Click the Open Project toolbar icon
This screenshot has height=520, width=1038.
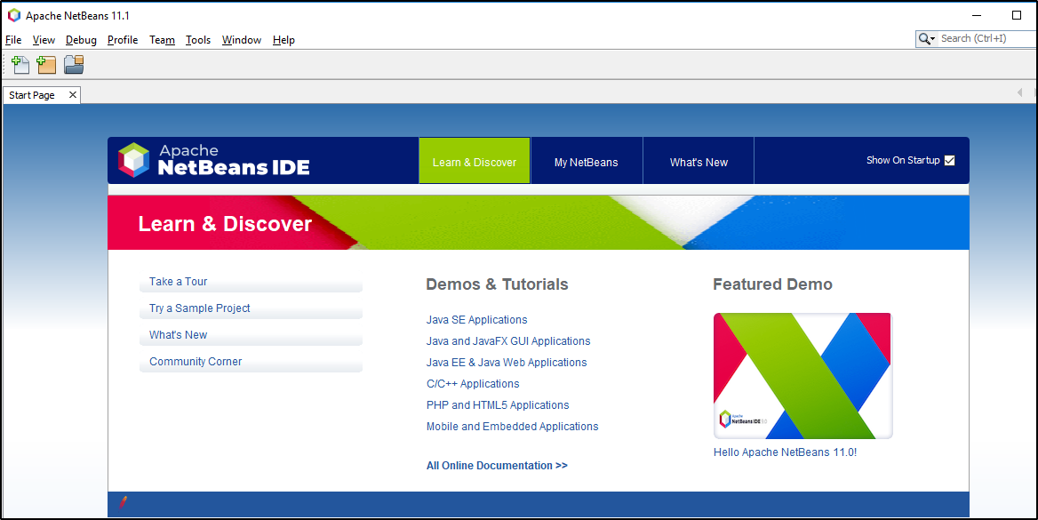[74, 64]
